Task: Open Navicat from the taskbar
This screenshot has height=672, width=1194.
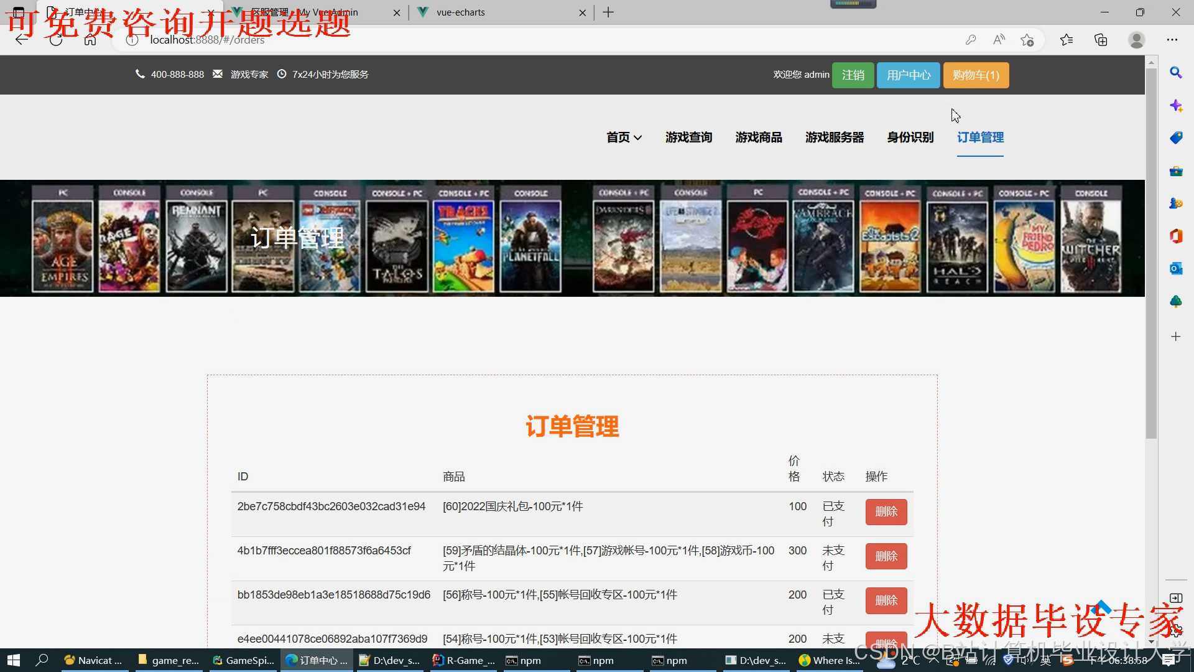Action: click(x=95, y=660)
